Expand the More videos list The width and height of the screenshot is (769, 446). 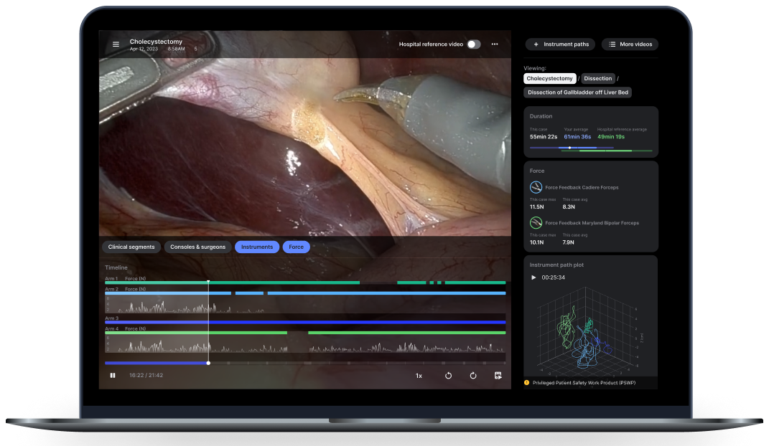pyautogui.click(x=630, y=44)
